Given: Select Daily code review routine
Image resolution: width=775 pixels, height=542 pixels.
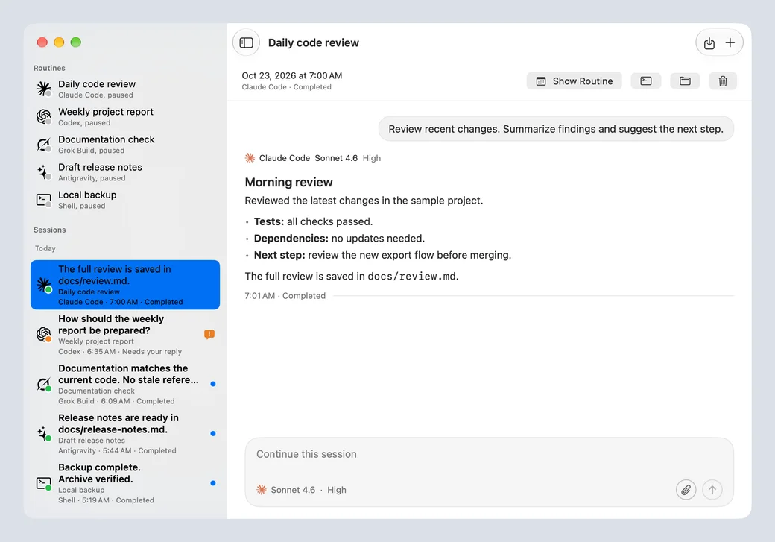Looking at the screenshot, I should [125, 89].
